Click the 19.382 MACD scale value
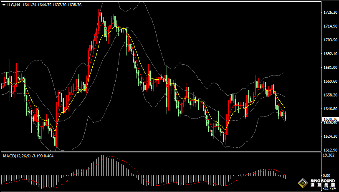Screen dimensions: 339x192 coord(330,155)
